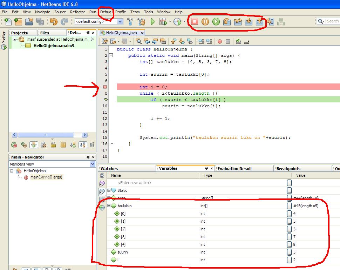Click the Step Over Expression debugger icon

pos(238,21)
